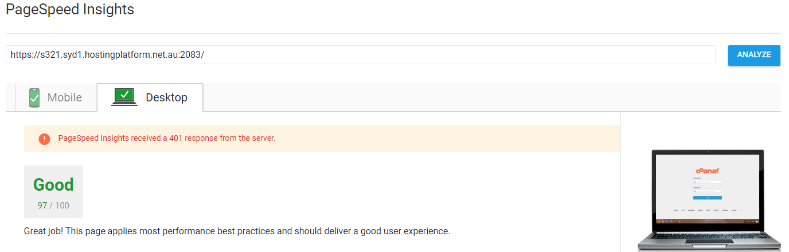Open the laptop page preview thumbnail

point(708,200)
